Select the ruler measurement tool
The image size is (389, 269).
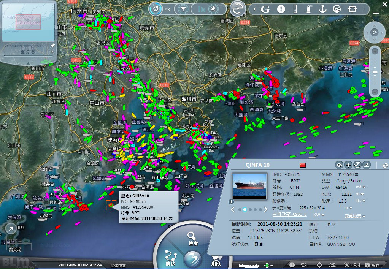pos(295,9)
